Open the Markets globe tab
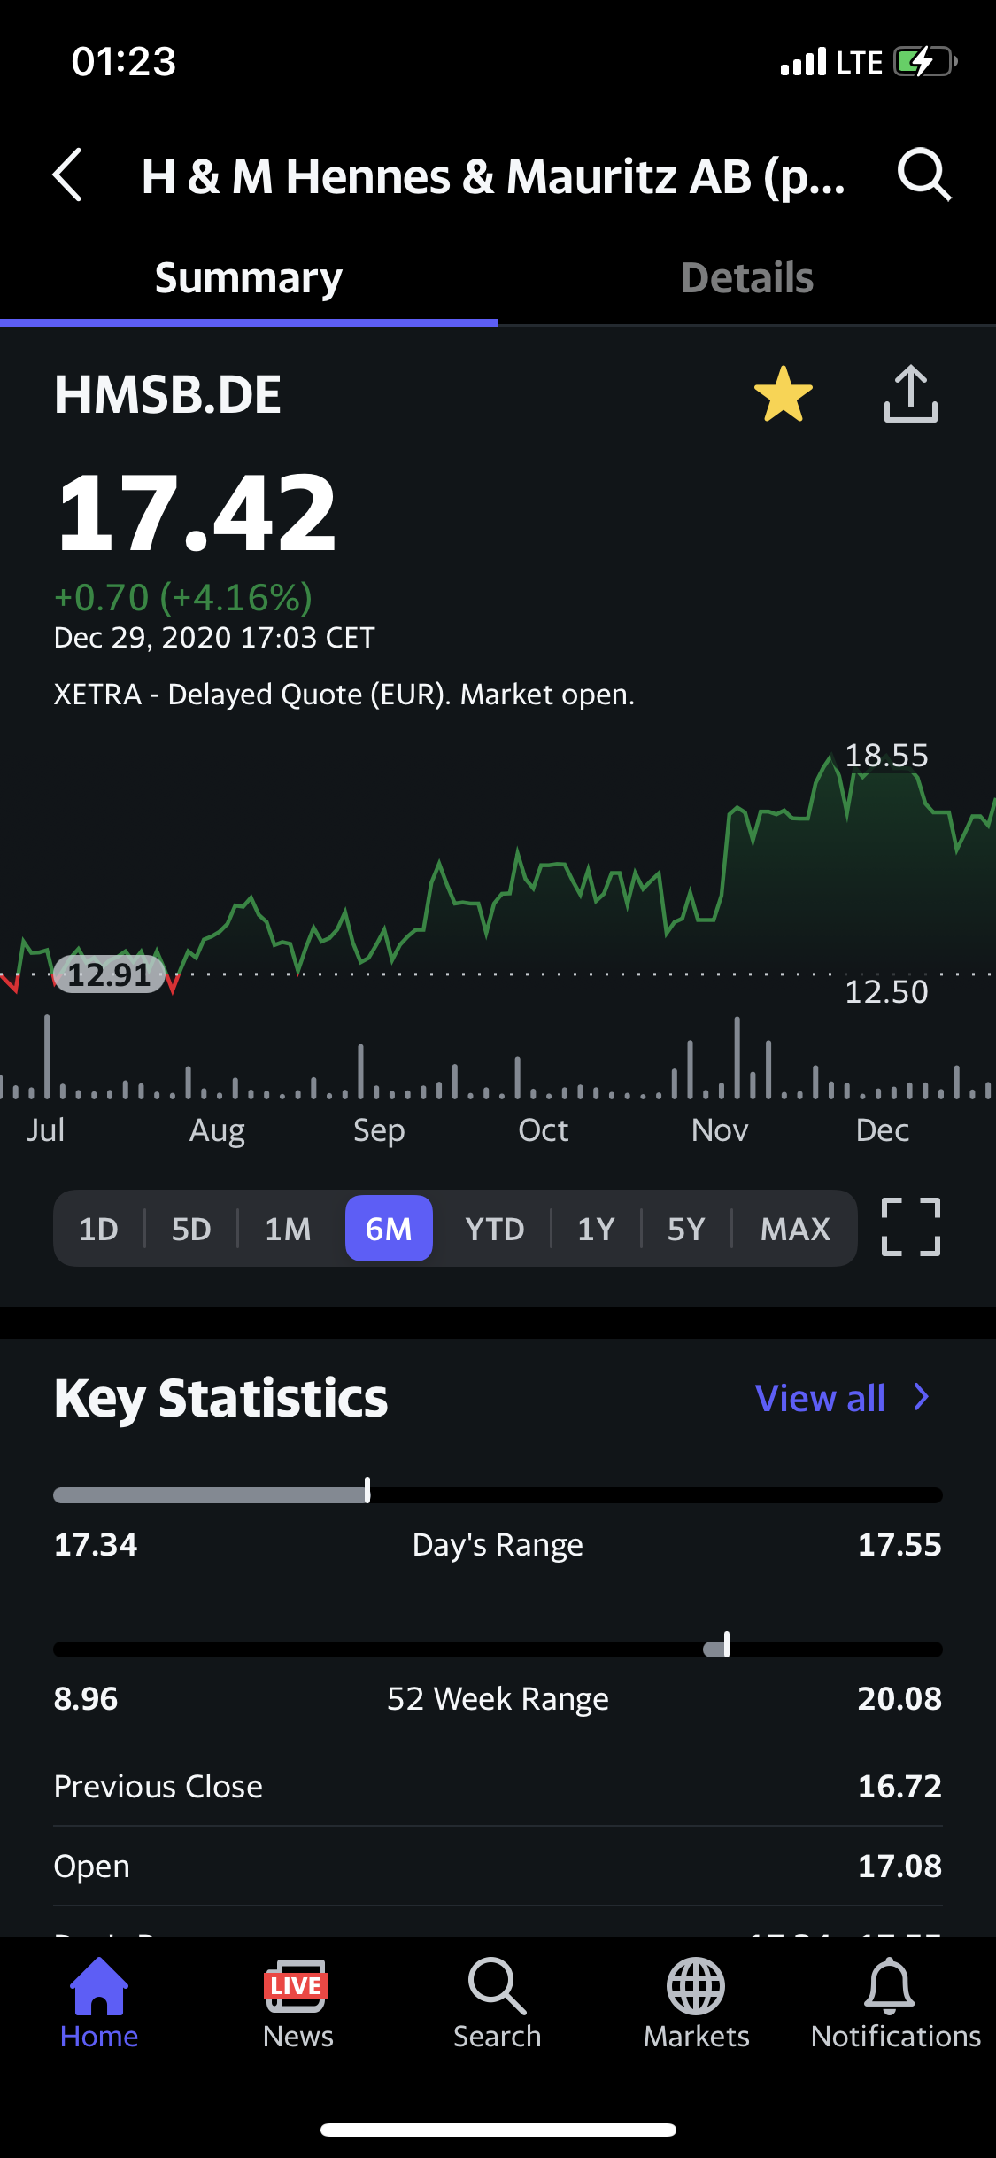 pyautogui.click(x=696, y=2004)
